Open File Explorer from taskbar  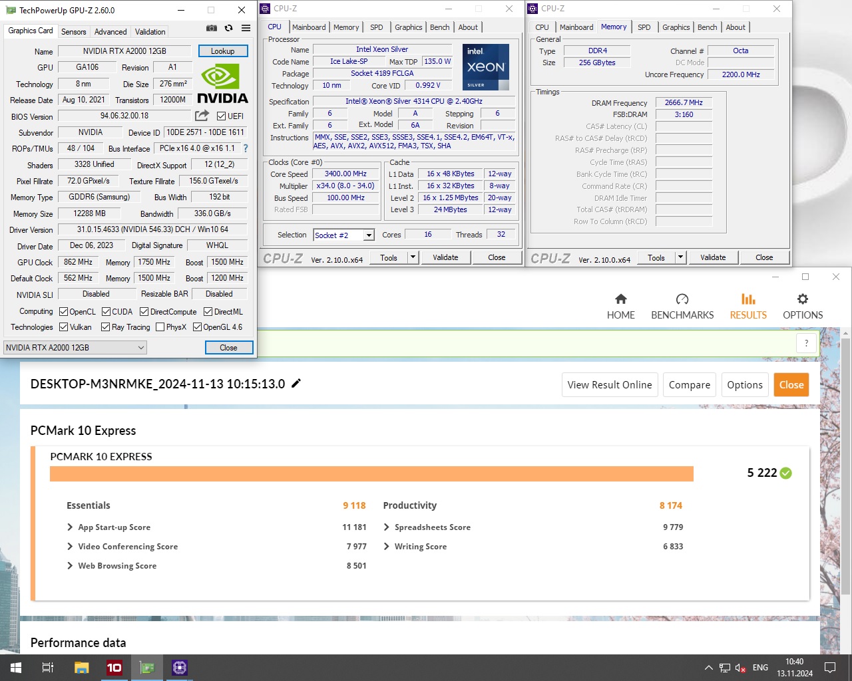[81, 668]
